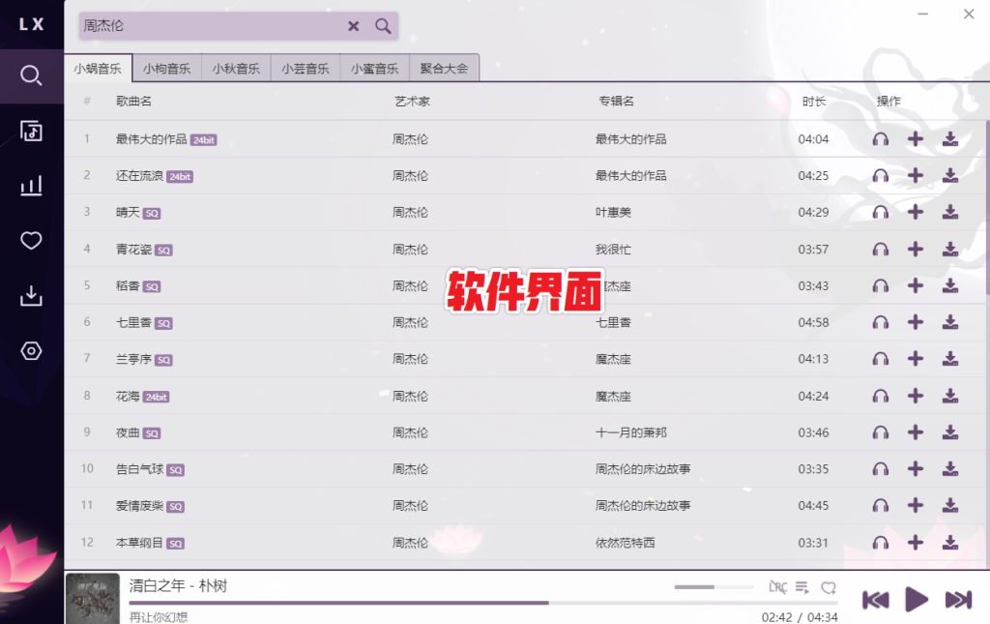
Task: Switch to the 小蜜音乐 source
Action: (x=374, y=69)
